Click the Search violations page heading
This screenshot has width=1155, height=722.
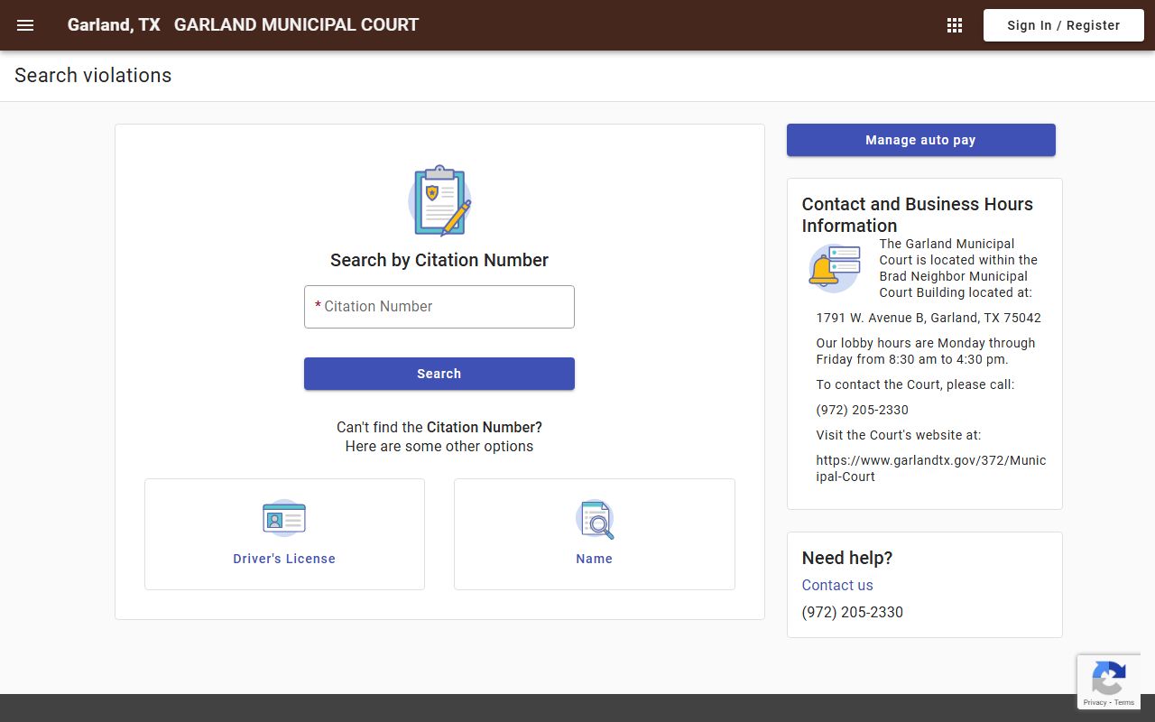tap(93, 76)
